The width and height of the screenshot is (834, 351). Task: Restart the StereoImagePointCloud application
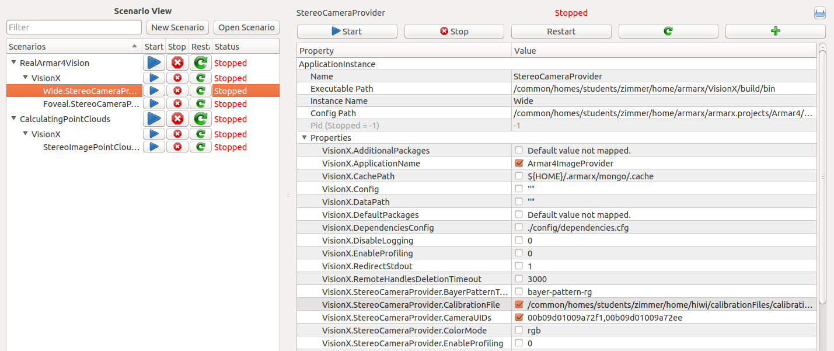pyautogui.click(x=201, y=147)
